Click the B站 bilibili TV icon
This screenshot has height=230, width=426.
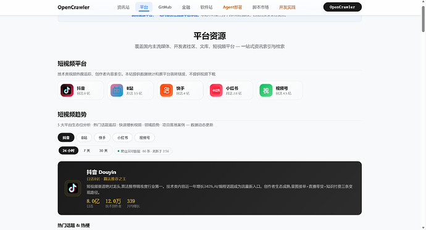[x=117, y=90]
